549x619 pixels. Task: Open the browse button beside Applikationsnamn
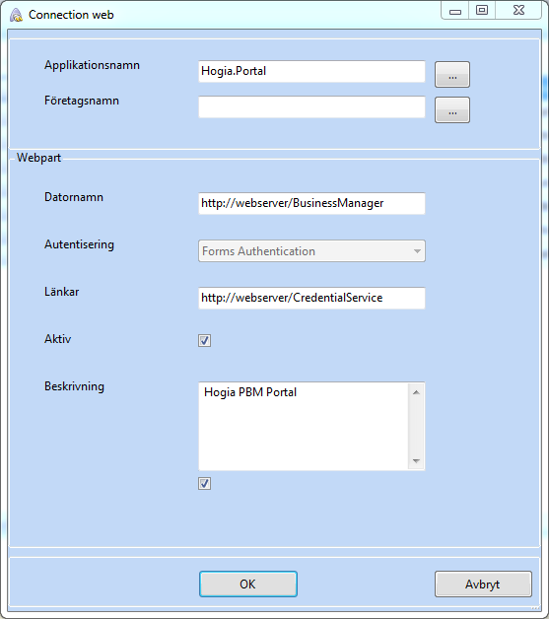coord(452,74)
